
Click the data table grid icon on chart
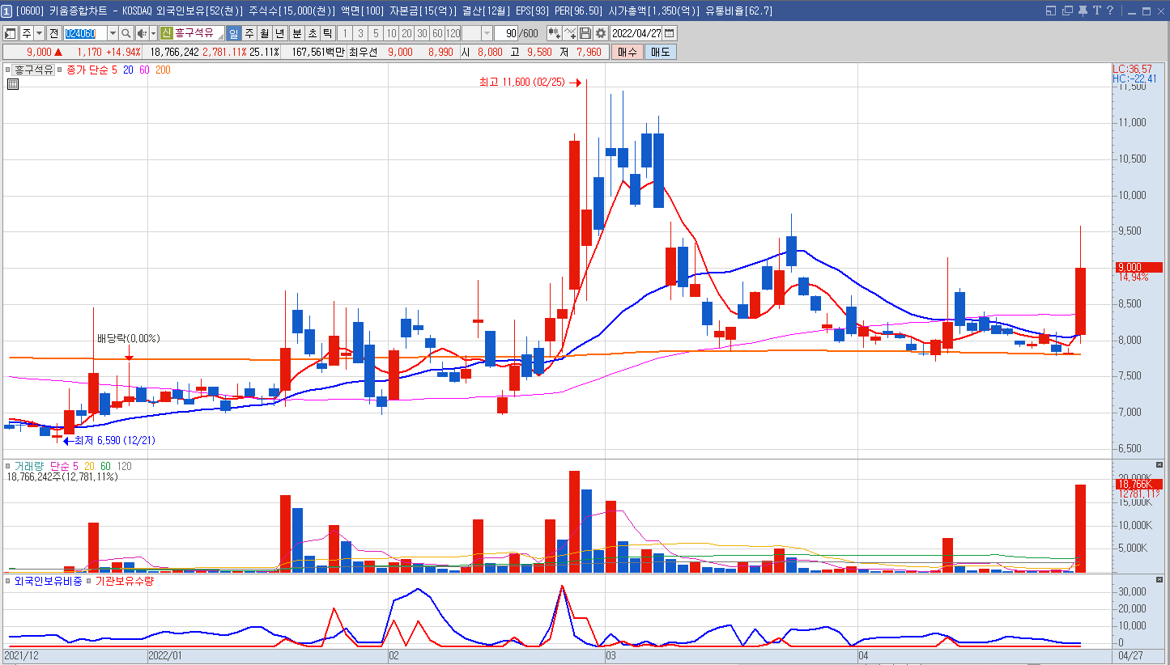coord(13,83)
